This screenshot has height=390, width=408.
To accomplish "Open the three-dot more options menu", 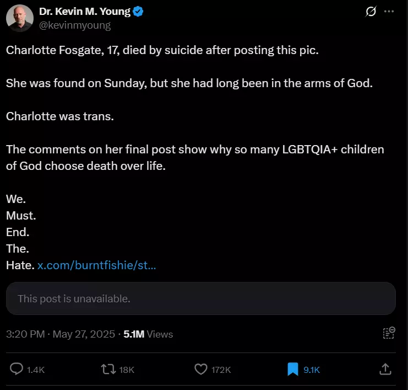I will point(389,12).
